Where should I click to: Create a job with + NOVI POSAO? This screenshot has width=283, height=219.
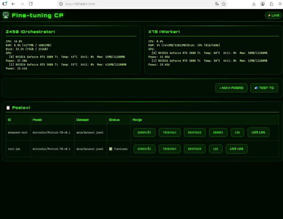[x=231, y=88]
